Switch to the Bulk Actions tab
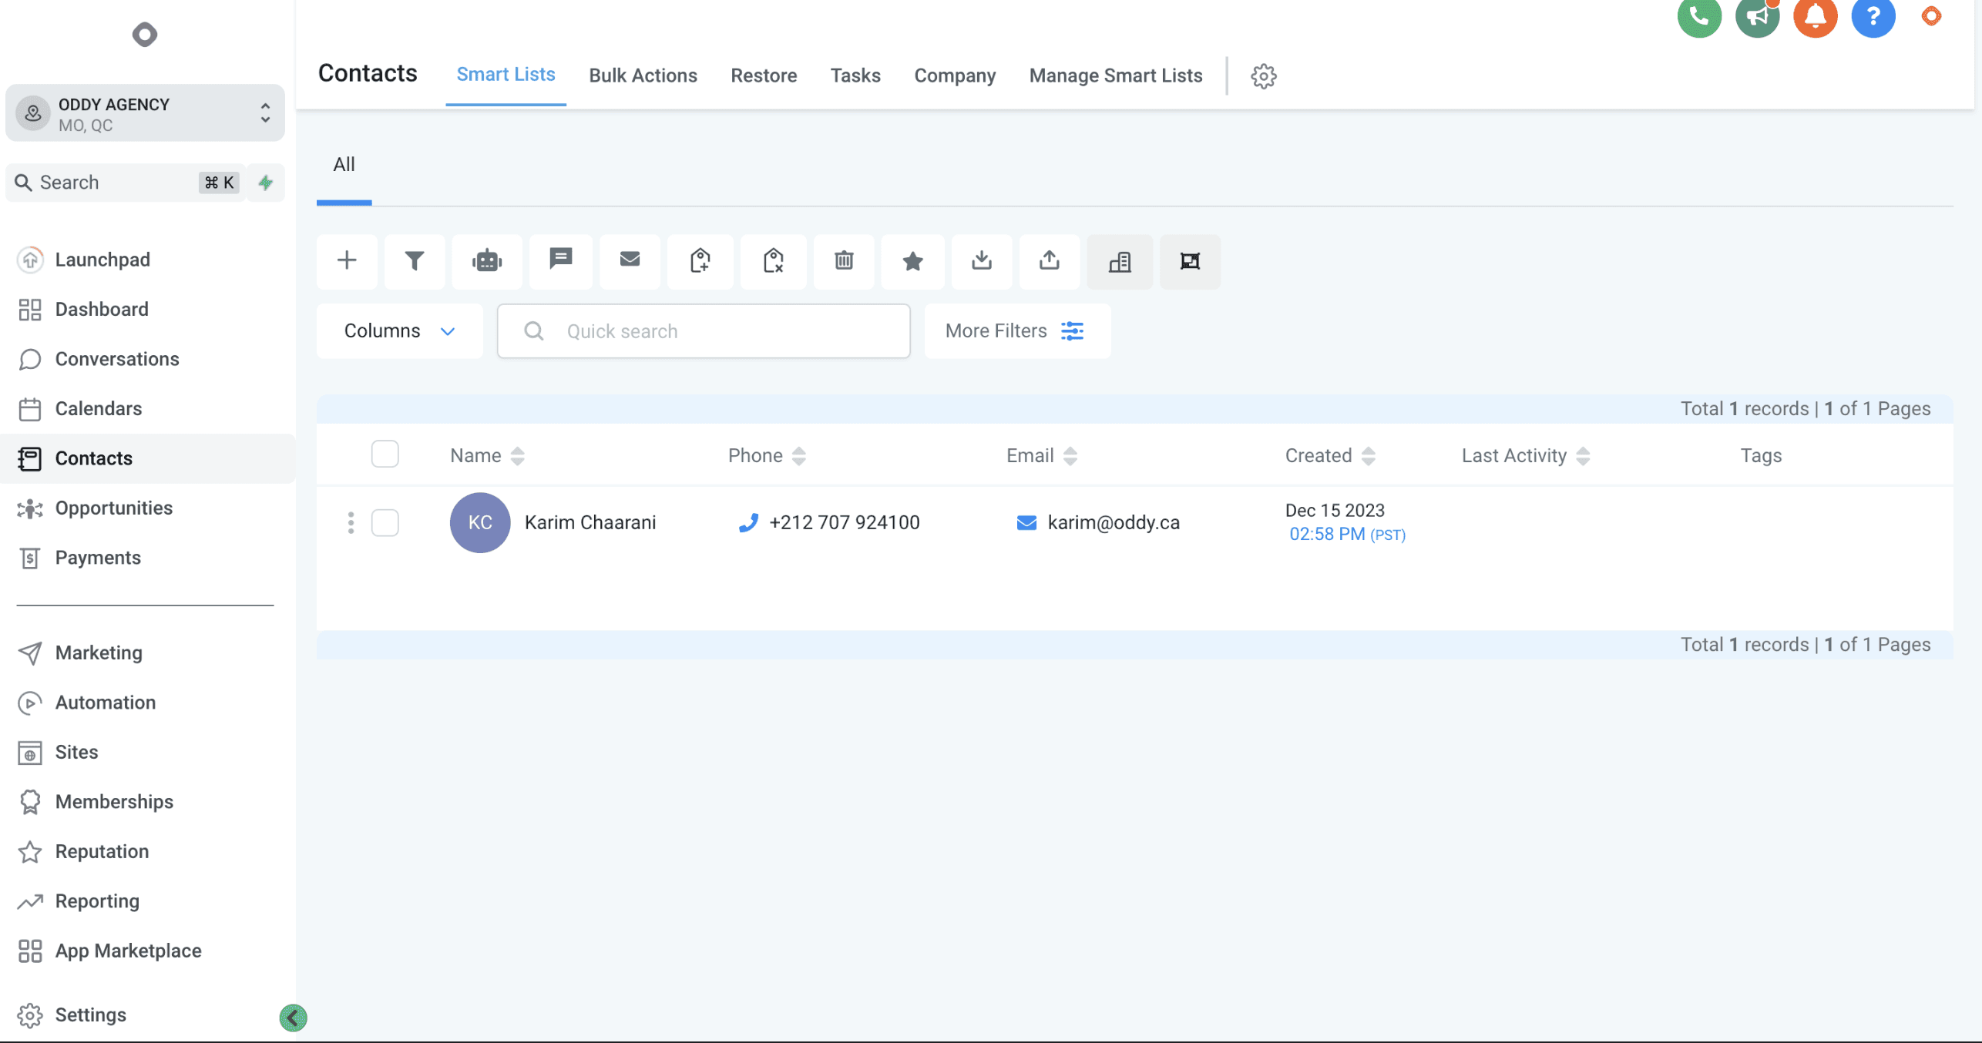1982x1043 pixels. [x=643, y=75]
